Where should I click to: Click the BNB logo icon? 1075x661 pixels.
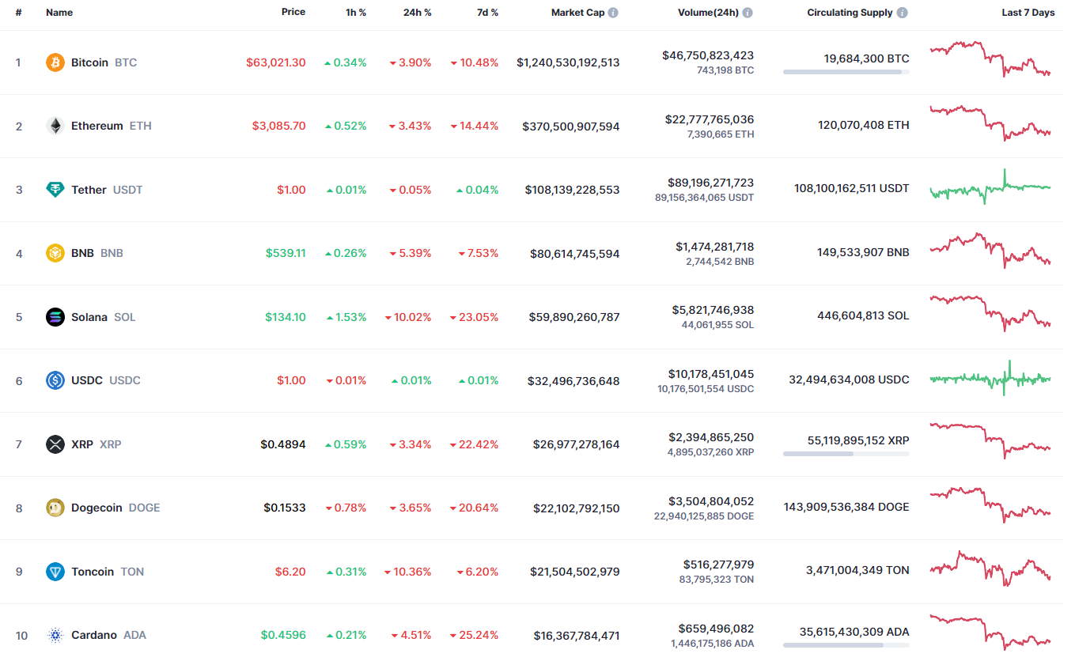point(55,253)
